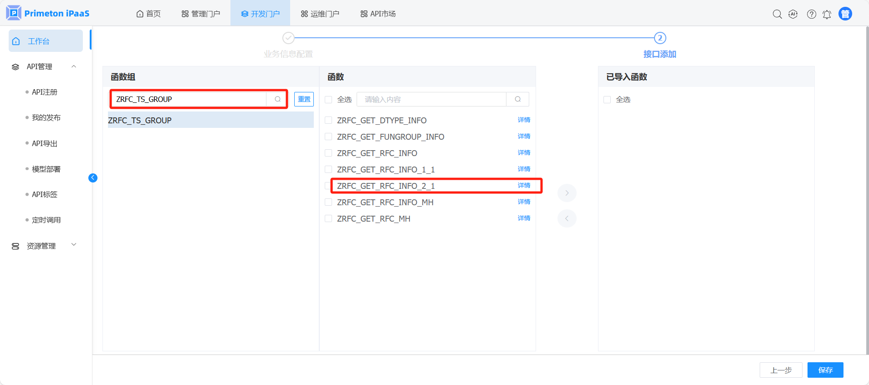Screen dimensions: 869x385
Task: Open the API市场 tab
Action: tap(378, 14)
